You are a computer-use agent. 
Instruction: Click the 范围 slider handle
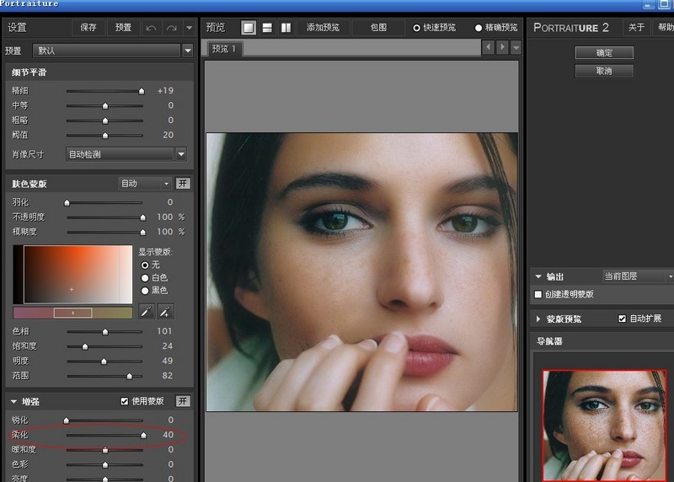click(x=129, y=376)
